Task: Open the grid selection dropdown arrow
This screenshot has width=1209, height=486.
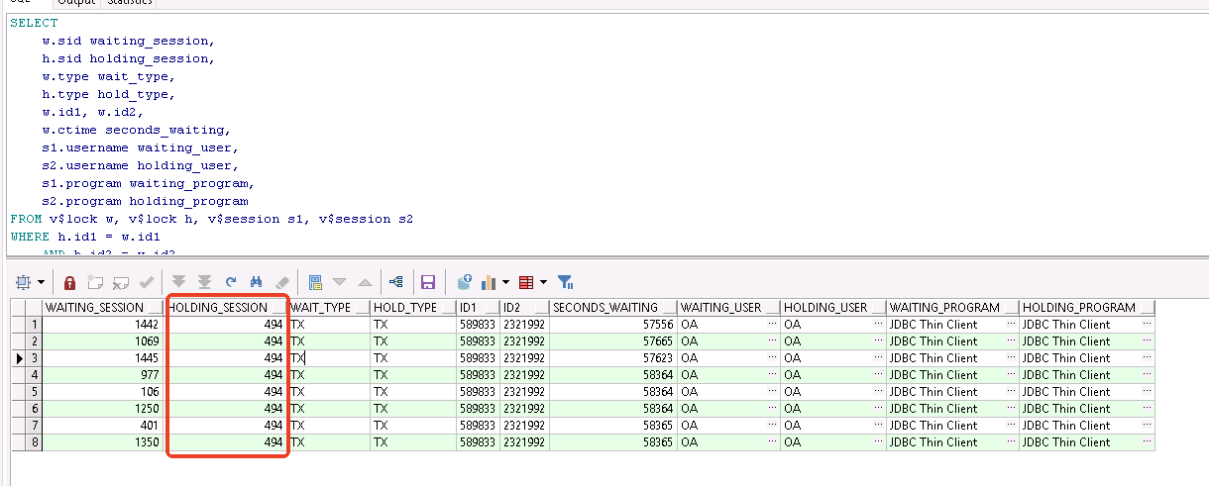Action: (x=41, y=282)
